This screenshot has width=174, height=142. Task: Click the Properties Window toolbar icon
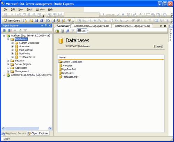point(69,20)
